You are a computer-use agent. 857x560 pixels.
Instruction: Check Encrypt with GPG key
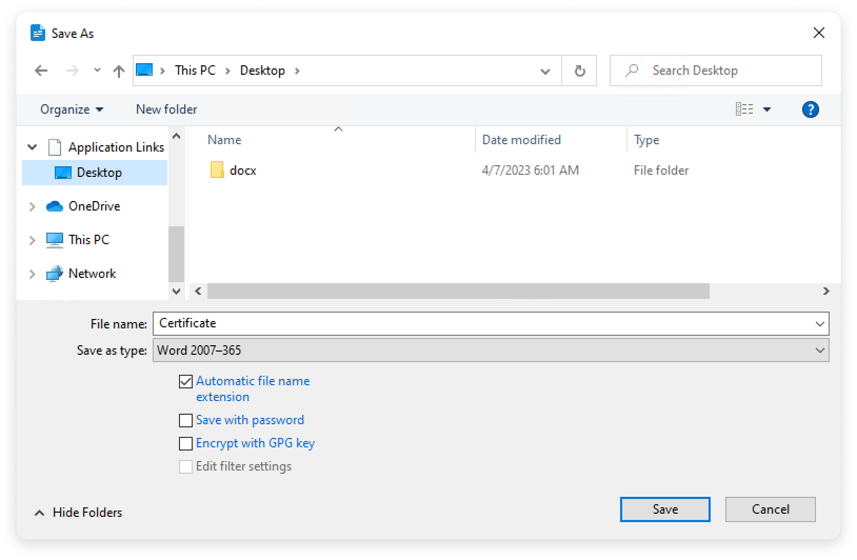186,444
